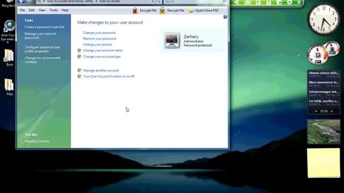Click the gear icon on the green toolbar
This screenshot has height=193, width=344.
(289, 2)
